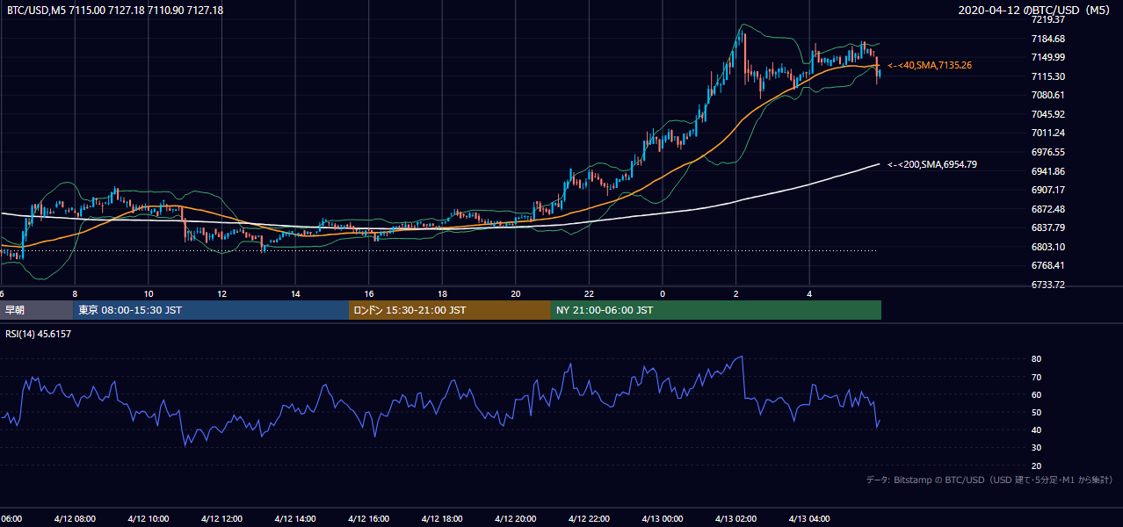The image size is (1123, 527).
Task: Select the 40 SMA label reading 7135.26
Action: click(x=930, y=65)
